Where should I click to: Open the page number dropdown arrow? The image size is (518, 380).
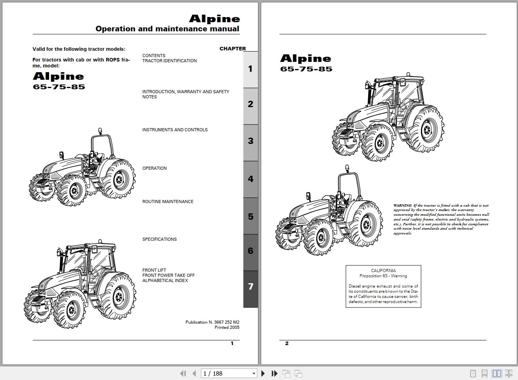[x=254, y=373]
